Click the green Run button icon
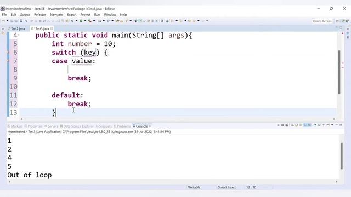 pyautogui.click(x=81, y=21)
